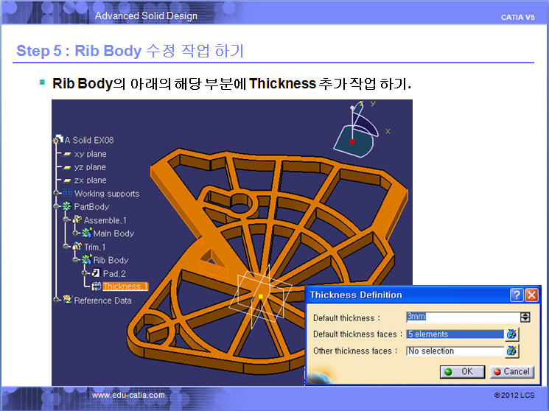The width and height of the screenshot is (549, 411).
Task: Click the Default thickness spinner arrows
Action: (x=525, y=317)
